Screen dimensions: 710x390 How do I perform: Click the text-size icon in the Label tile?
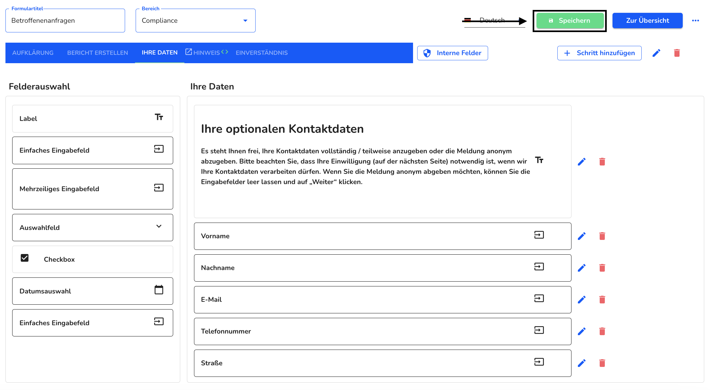[x=159, y=117]
